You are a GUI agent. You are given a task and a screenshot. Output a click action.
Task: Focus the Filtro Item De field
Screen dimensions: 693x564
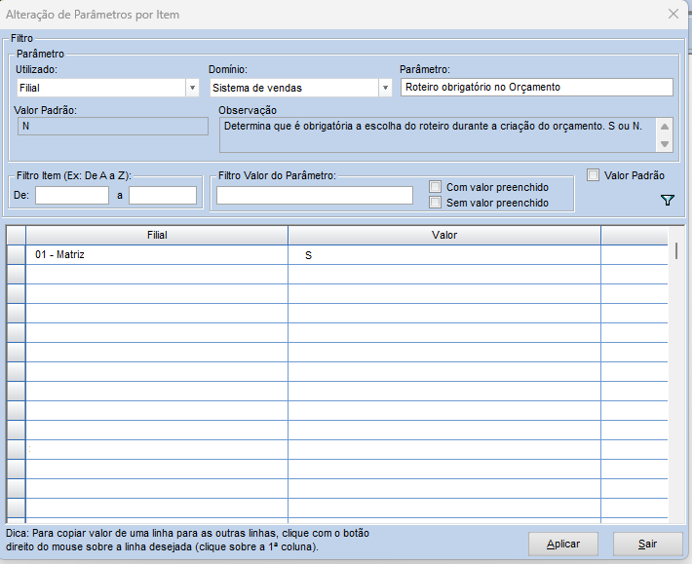point(71,196)
